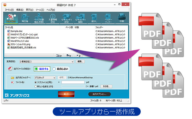Open the セキュリティ解除 tool
The height and width of the screenshot is (119, 192).
coord(80,18)
